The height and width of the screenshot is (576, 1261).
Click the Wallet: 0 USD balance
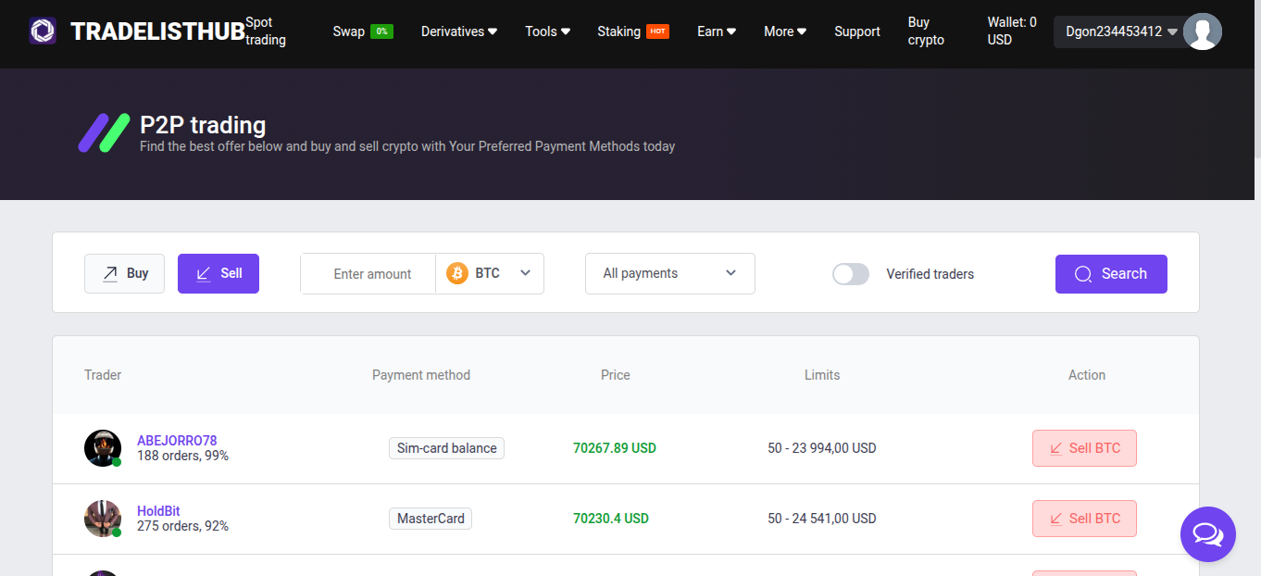[x=1012, y=31]
